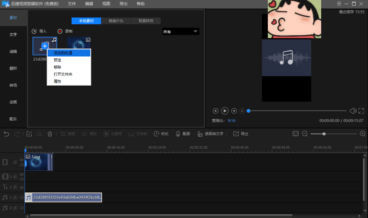
Task: Click the 导出 export button in the timeline toolbar
Action: [241, 134]
